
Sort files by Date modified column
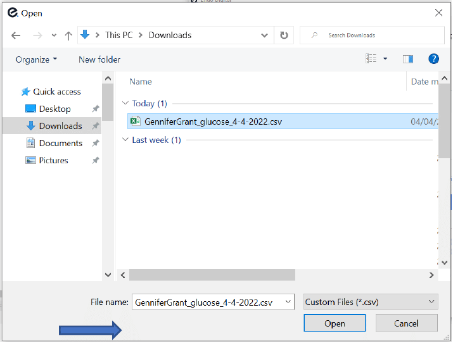(424, 82)
